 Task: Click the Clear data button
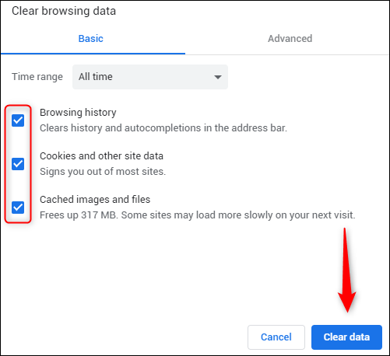pyautogui.click(x=346, y=337)
